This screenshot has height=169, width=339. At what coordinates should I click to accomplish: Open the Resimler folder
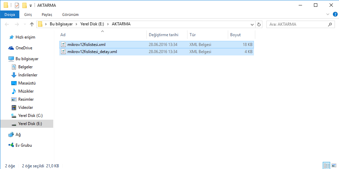point(26,99)
